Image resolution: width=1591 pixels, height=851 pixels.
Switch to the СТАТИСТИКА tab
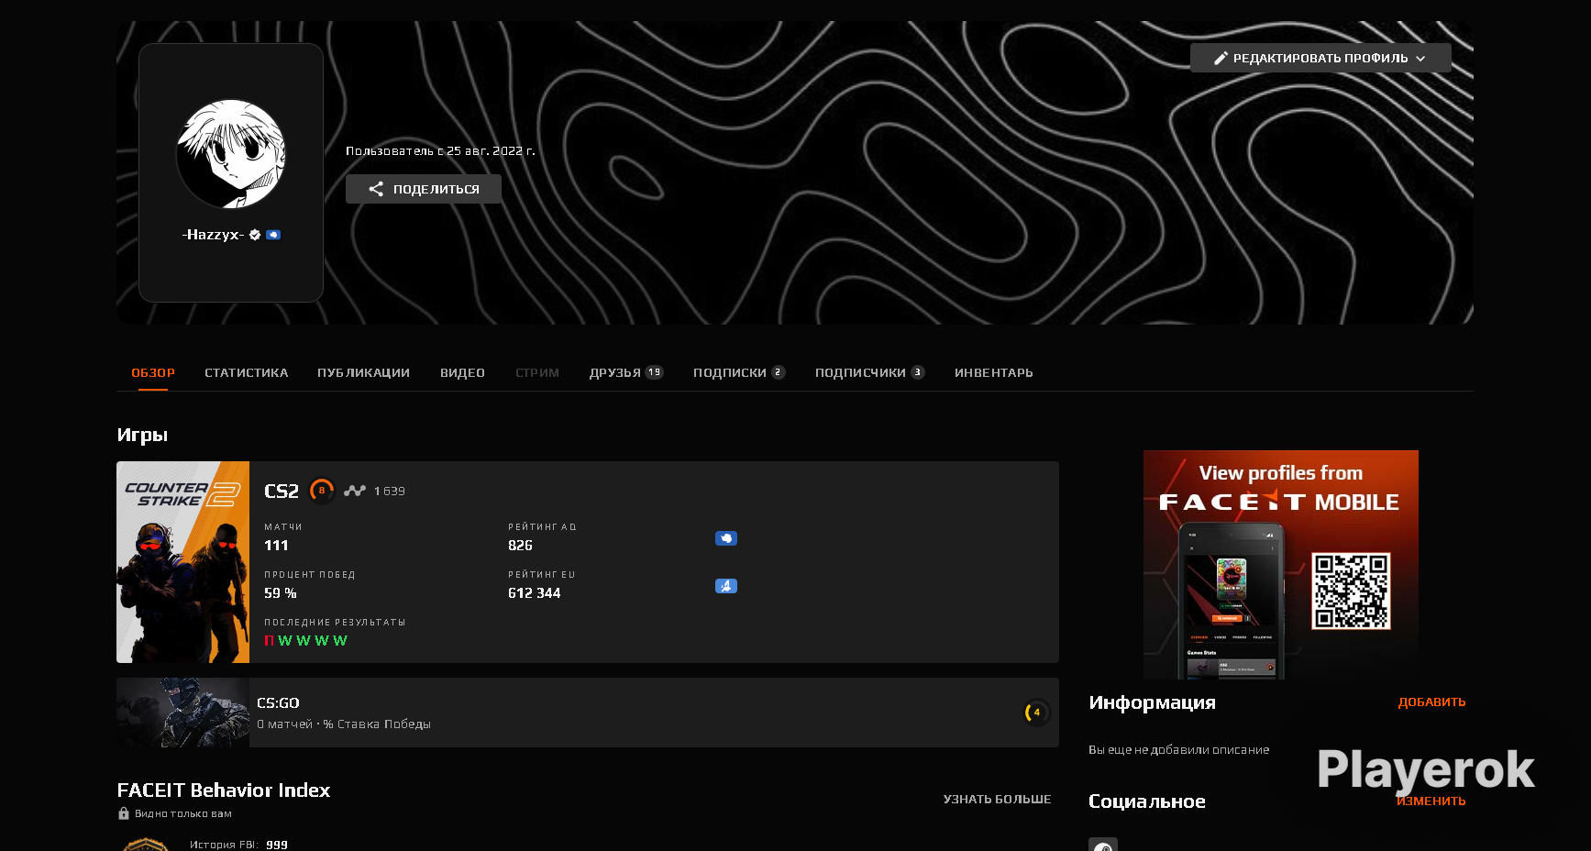point(246,372)
